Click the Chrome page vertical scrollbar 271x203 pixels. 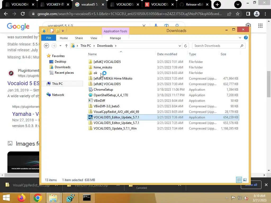(269, 84)
